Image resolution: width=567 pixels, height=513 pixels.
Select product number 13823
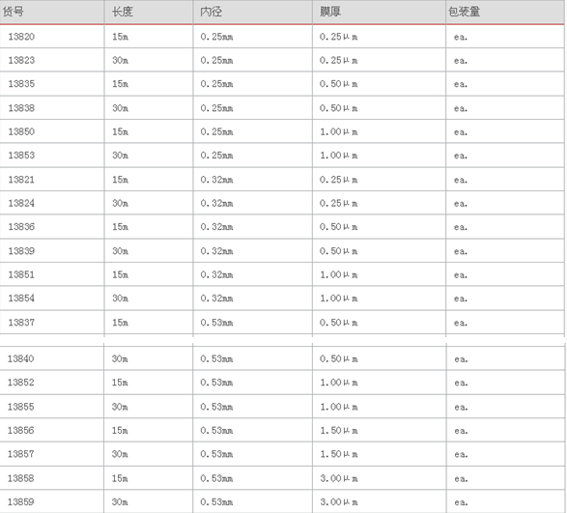point(21,60)
